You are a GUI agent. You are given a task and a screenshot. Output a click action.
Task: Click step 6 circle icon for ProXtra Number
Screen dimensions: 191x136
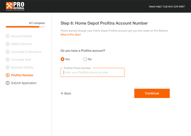click(x=8, y=75)
